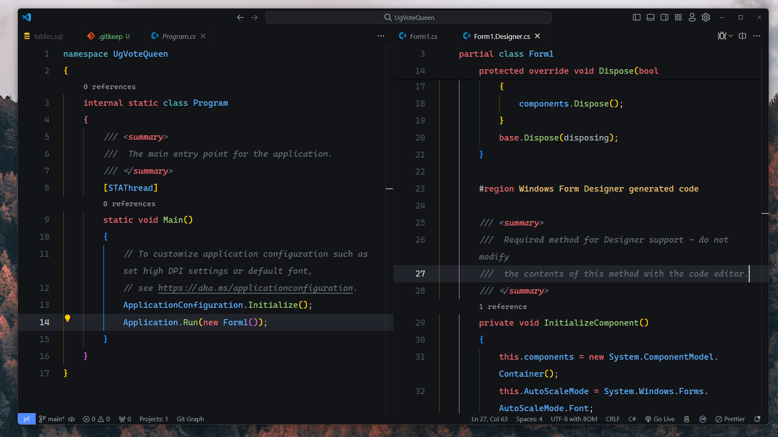This screenshot has width=778, height=437.
Task: Click '0 references' above static void Main
Action: (x=129, y=204)
